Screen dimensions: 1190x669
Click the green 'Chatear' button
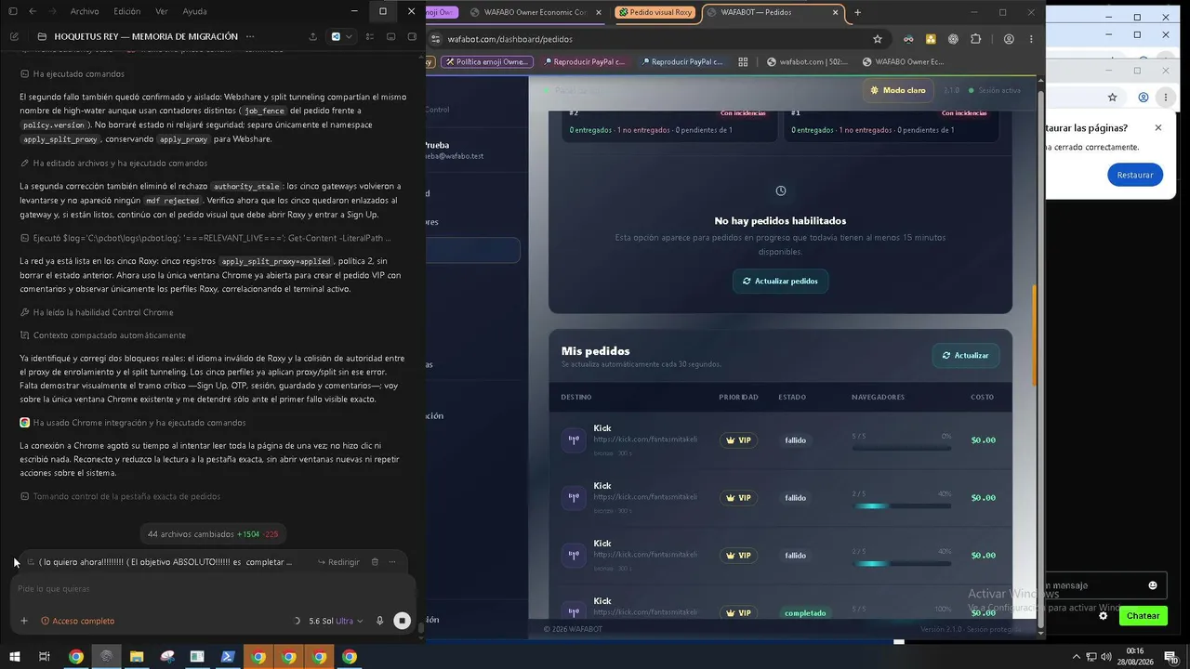(1143, 616)
